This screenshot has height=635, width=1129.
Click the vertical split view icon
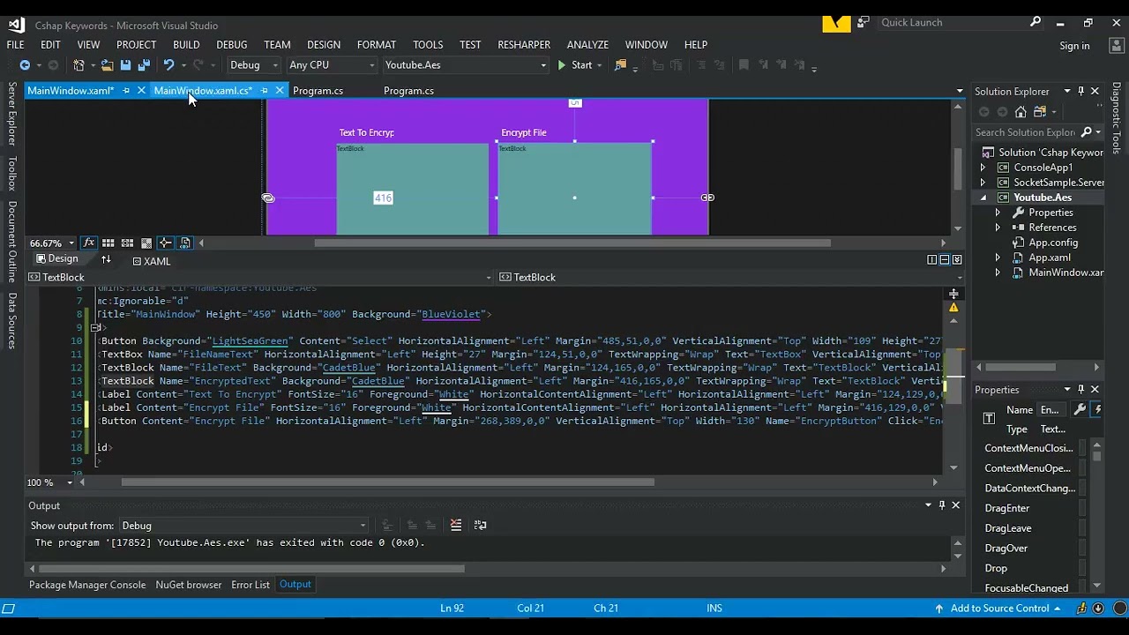[931, 259]
